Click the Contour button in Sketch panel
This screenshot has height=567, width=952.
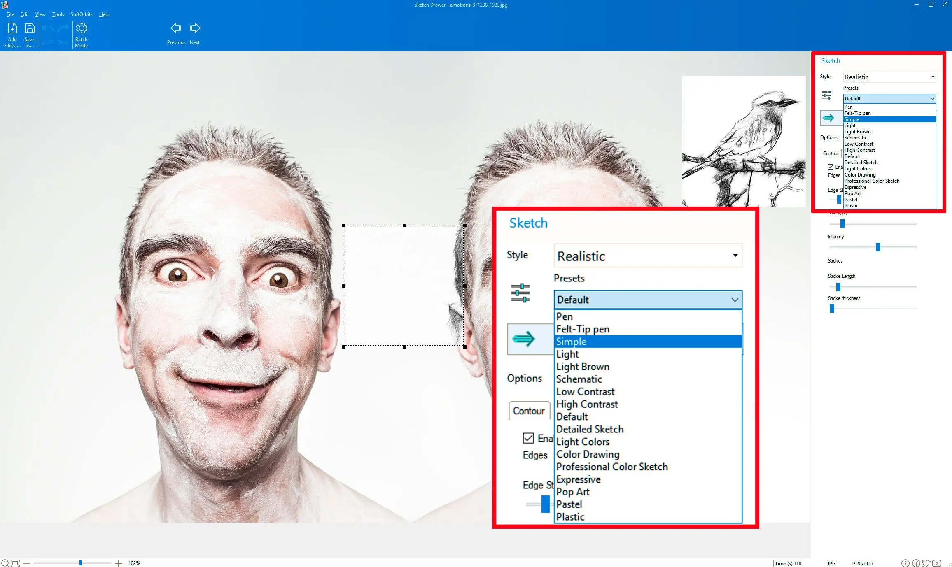[831, 153]
